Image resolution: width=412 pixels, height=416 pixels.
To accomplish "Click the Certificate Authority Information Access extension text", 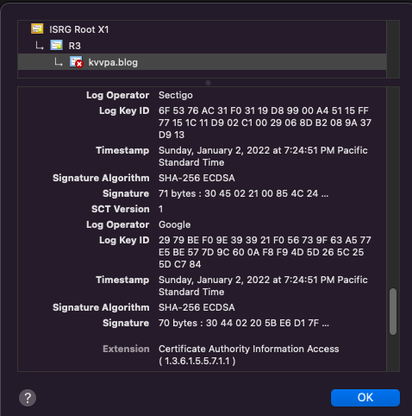I will tap(249, 355).
